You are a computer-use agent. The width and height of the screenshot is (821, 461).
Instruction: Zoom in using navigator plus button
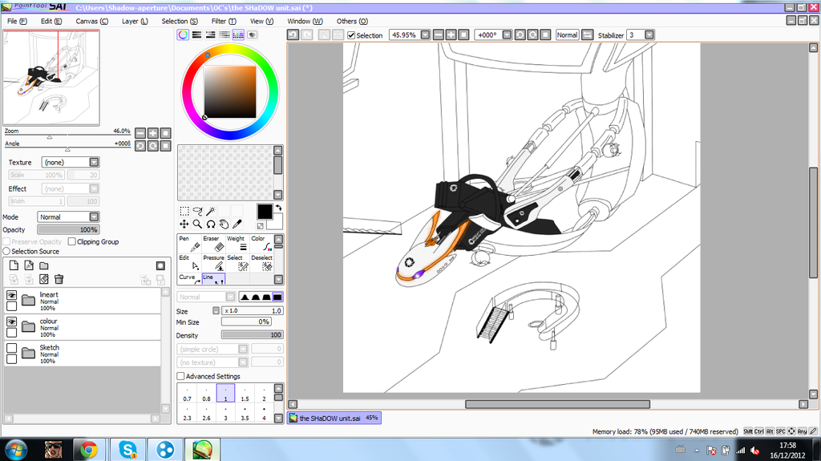click(152, 133)
